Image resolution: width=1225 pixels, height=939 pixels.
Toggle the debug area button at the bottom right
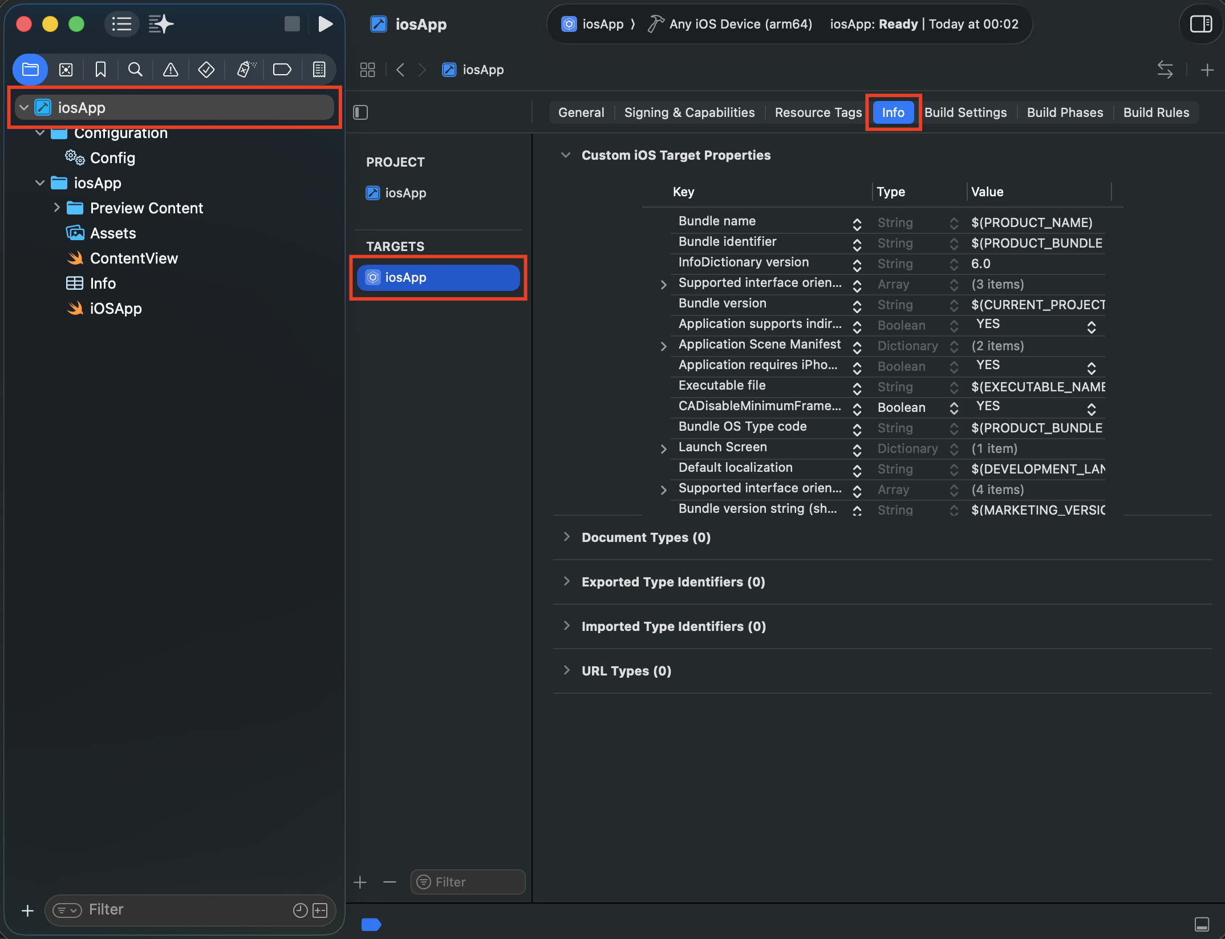(1202, 924)
